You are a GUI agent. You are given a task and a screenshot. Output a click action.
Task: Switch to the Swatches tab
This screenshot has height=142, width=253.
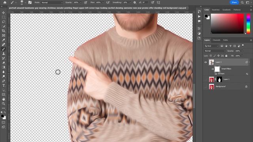215,10
